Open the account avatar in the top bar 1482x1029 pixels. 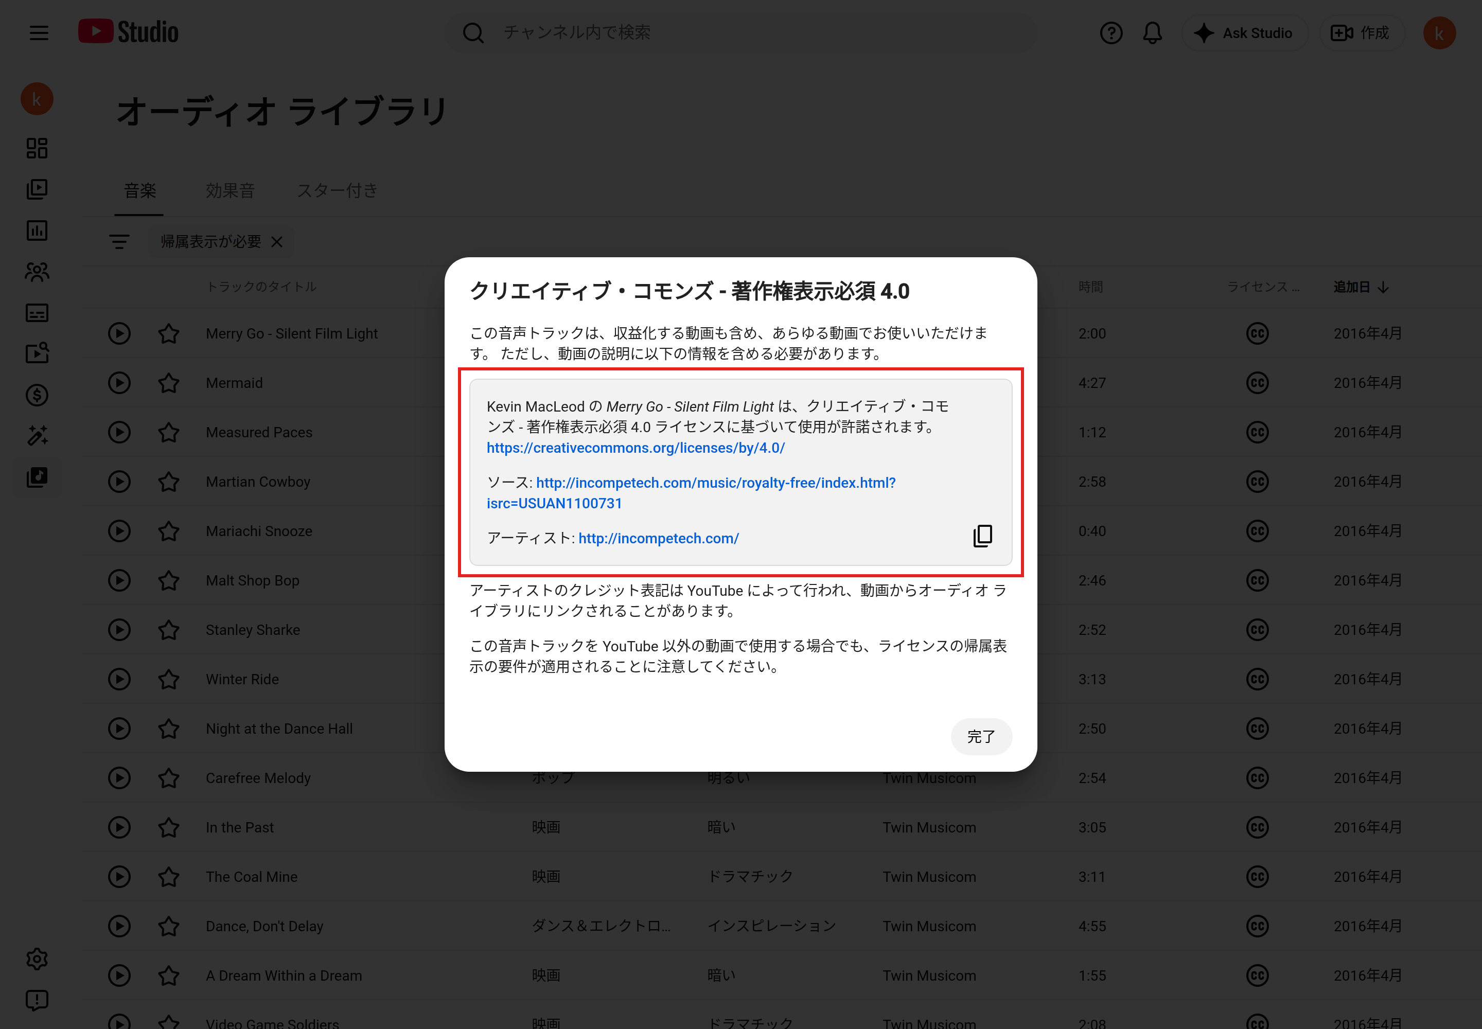tap(1439, 33)
